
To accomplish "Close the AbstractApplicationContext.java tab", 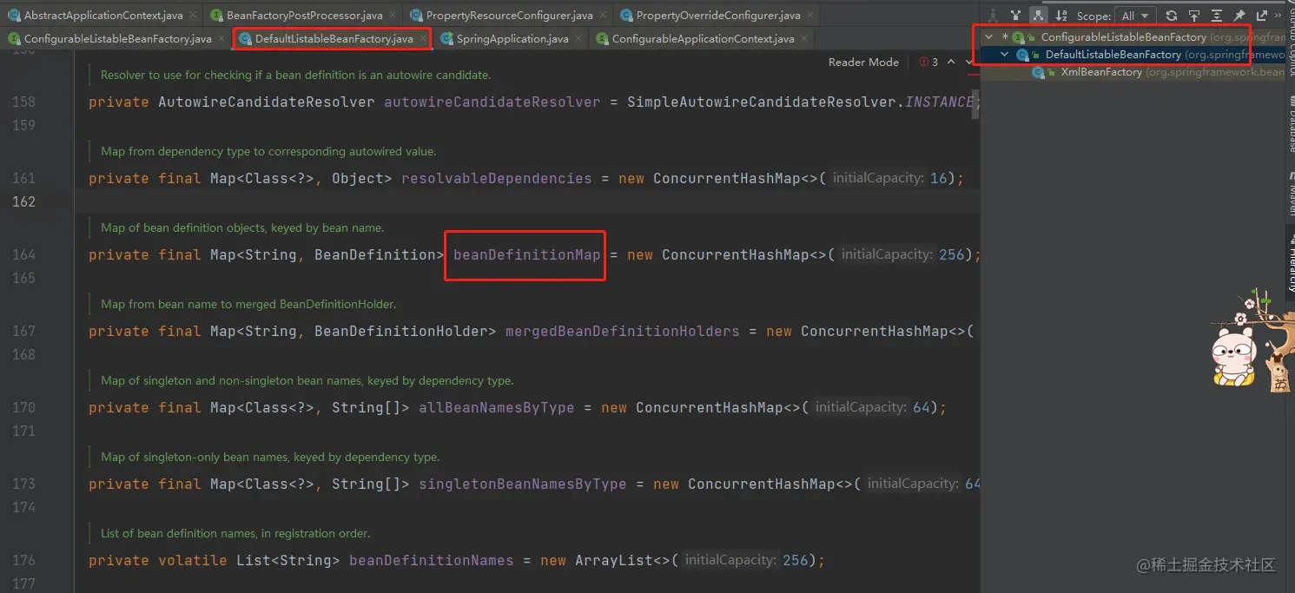I will click(x=192, y=16).
